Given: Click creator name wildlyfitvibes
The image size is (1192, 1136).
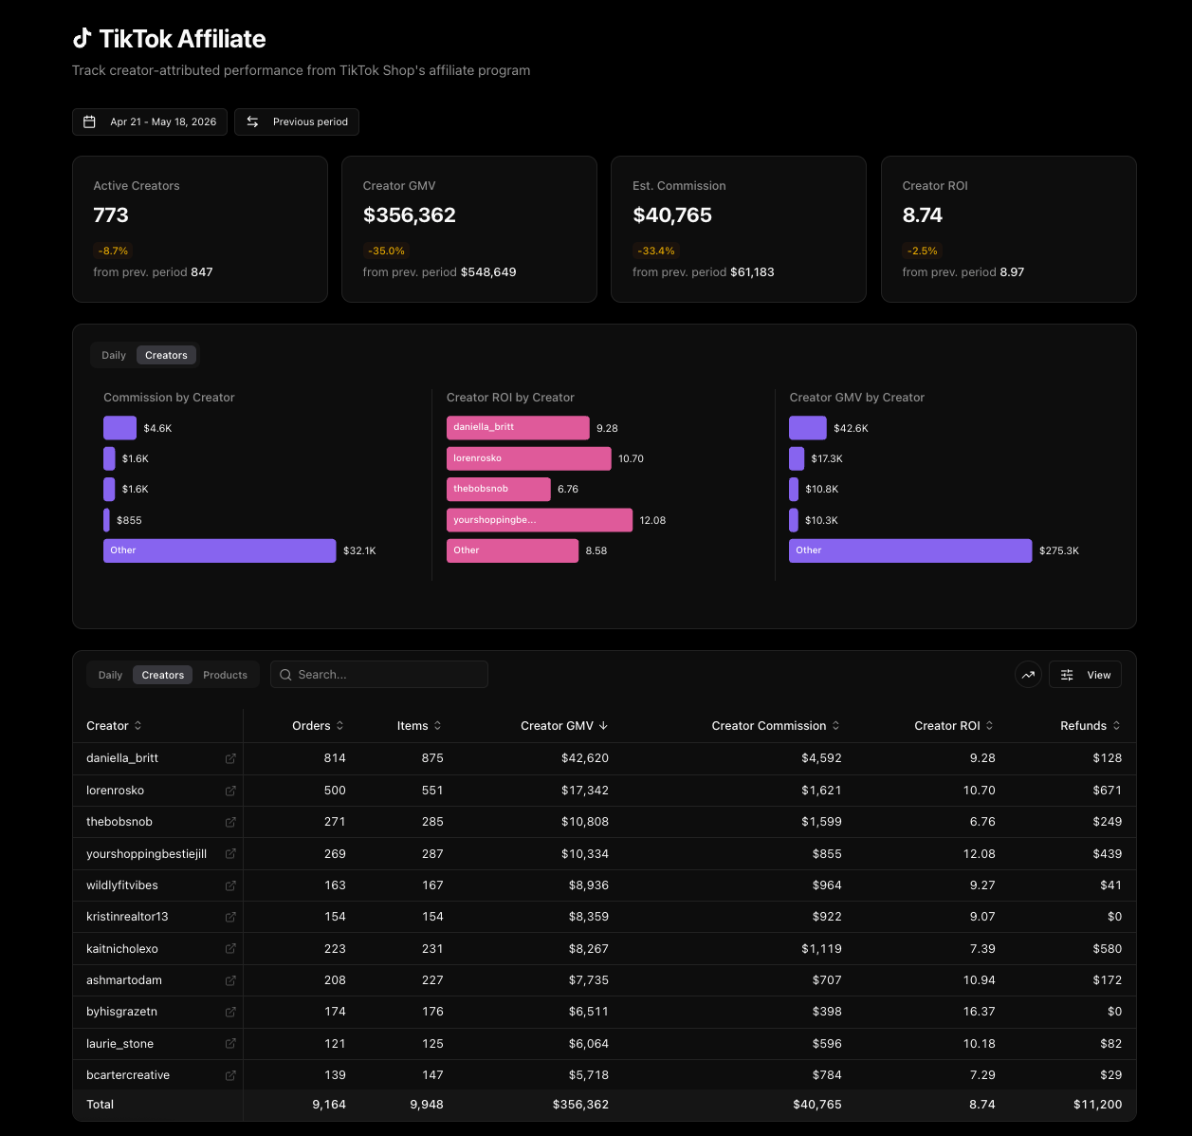Looking at the screenshot, I should 122,885.
